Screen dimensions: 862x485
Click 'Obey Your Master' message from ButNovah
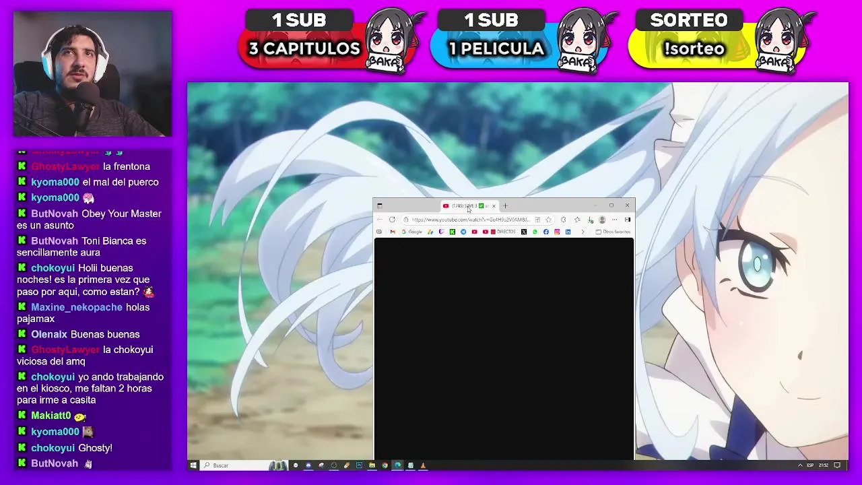(89, 219)
